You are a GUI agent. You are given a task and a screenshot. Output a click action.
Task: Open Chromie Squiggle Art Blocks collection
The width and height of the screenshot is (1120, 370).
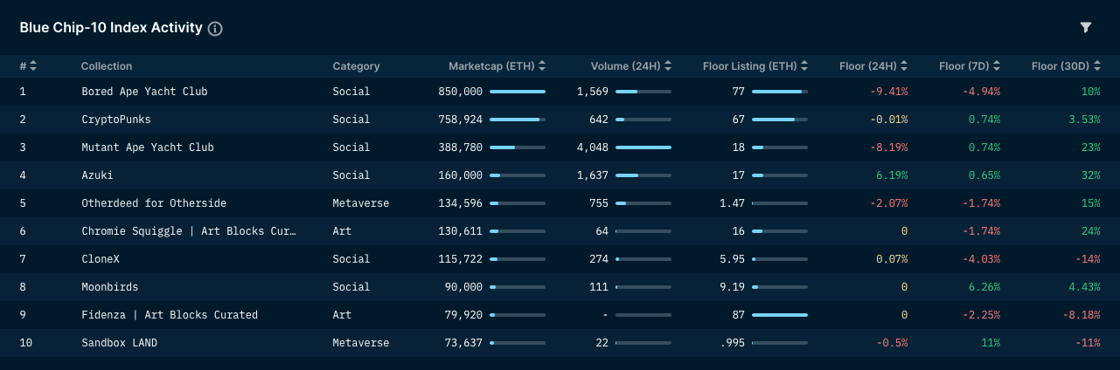click(x=189, y=231)
